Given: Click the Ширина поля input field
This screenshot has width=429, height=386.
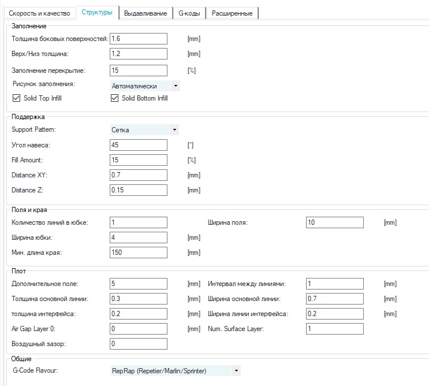Looking at the screenshot, I should [x=335, y=222].
